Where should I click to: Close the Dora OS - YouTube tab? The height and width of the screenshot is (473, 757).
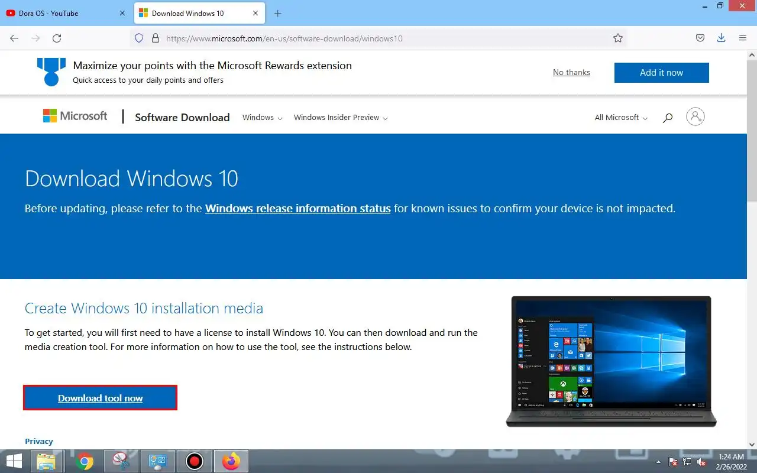(x=122, y=13)
